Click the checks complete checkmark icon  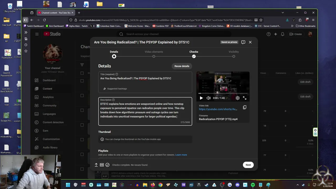(107, 165)
